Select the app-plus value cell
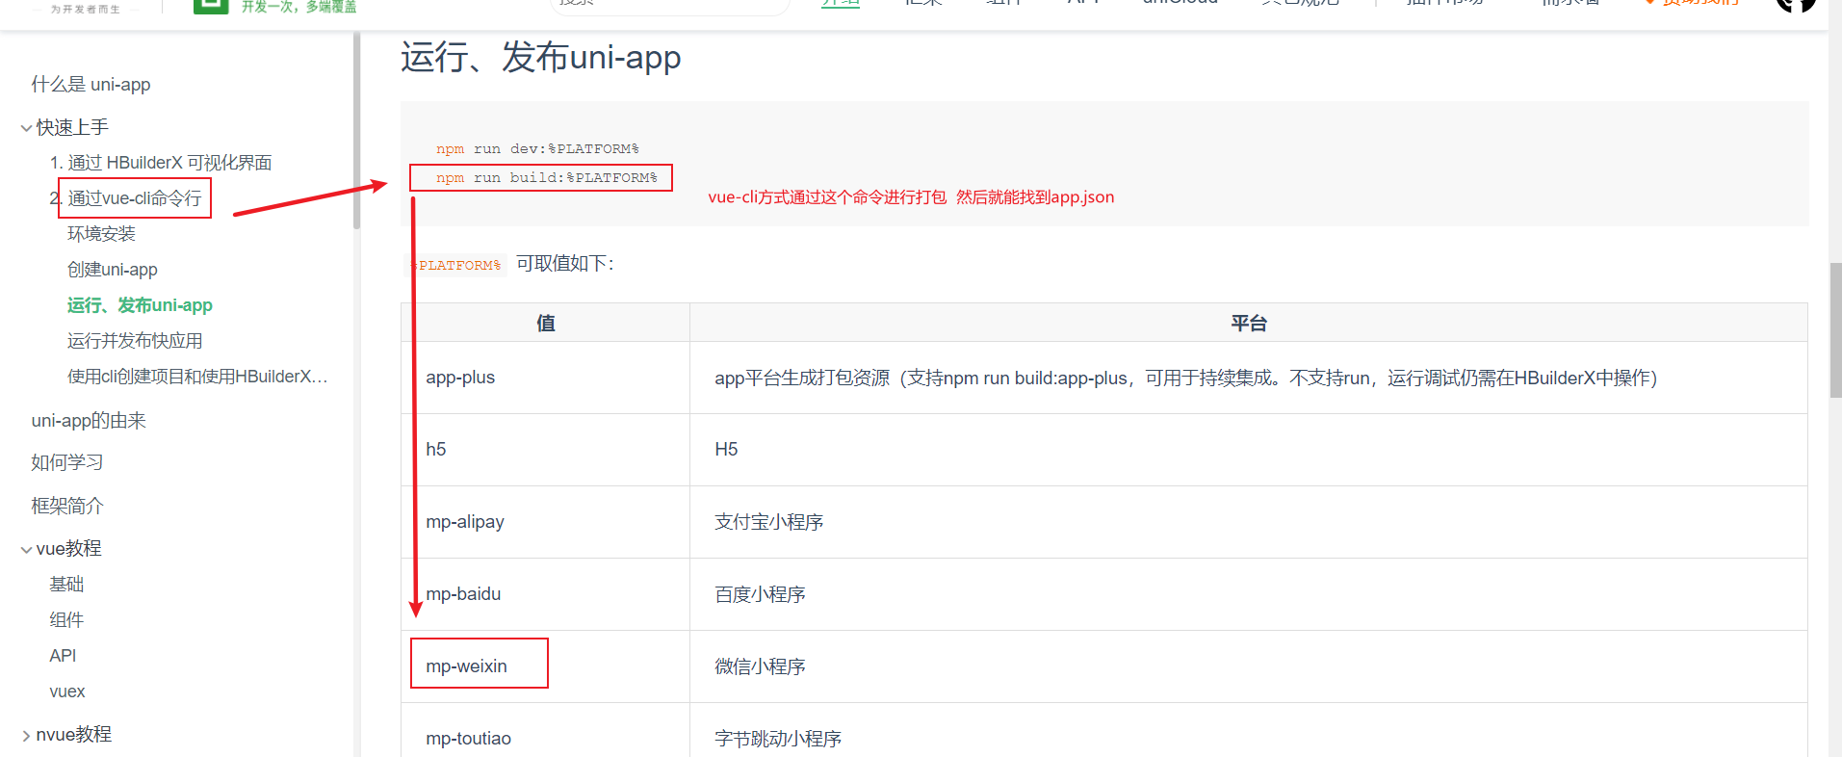Viewport: 1842px width, 757px height. coord(545,378)
